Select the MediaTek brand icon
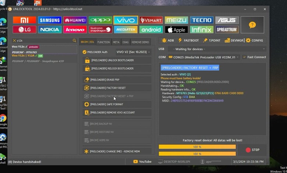 click(126, 29)
